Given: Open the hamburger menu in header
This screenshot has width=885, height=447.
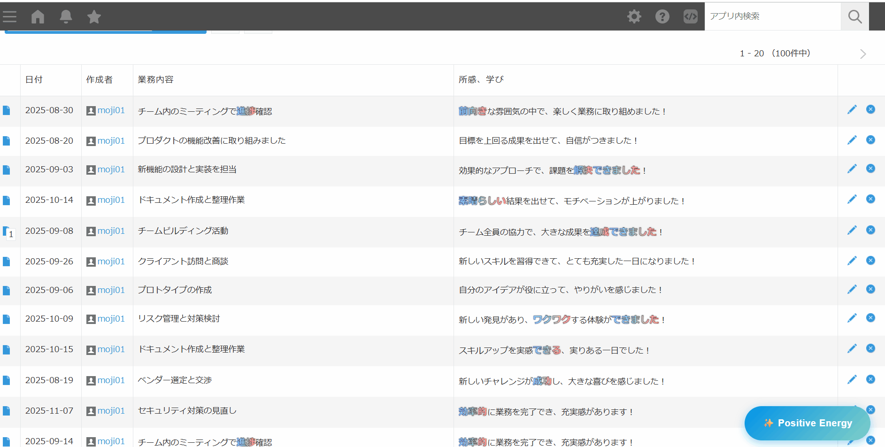Looking at the screenshot, I should click(9, 17).
